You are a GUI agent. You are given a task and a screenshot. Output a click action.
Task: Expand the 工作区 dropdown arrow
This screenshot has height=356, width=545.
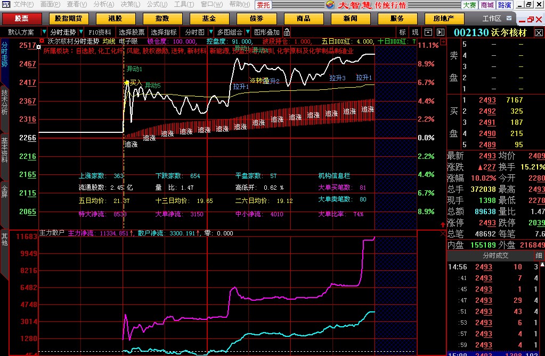tap(509, 19)
